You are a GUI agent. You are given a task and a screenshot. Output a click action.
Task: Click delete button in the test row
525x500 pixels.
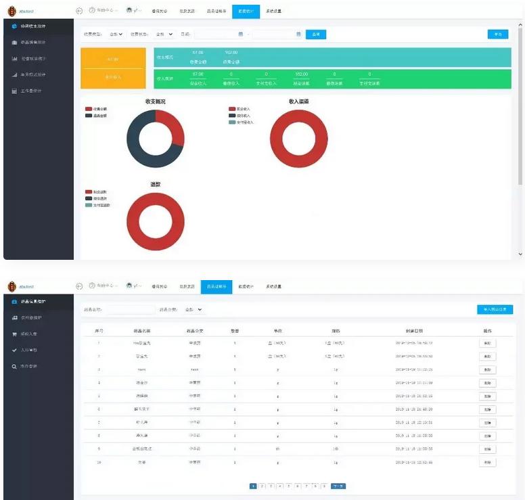tap(488, 369)
